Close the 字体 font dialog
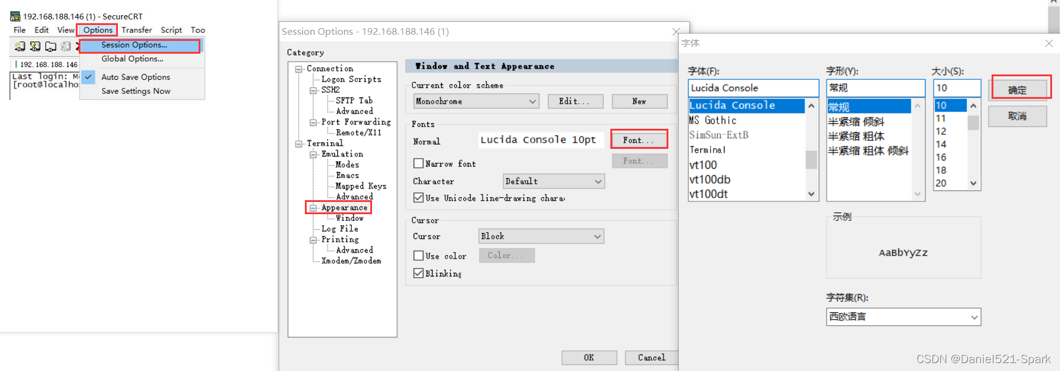The width and height of the screenshot is (1060, 371). coord(1048,43)
